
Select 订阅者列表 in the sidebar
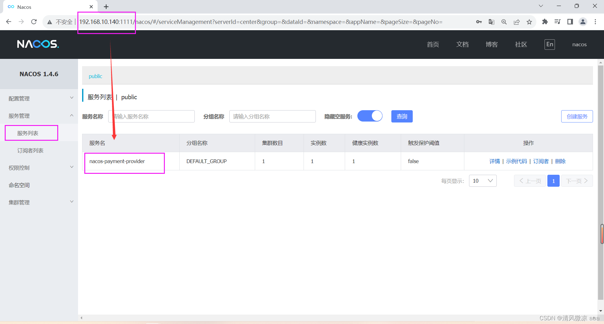click(31, 151)
